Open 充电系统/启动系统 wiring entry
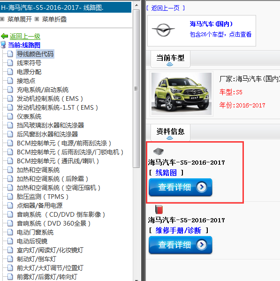 point(43,90)
